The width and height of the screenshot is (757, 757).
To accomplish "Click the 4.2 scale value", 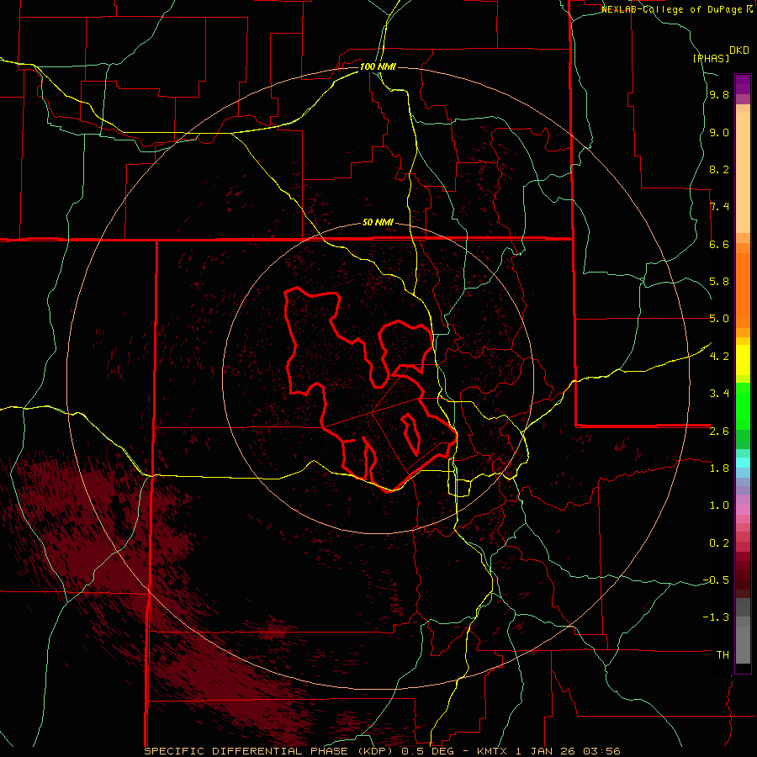I will point(719,357).
